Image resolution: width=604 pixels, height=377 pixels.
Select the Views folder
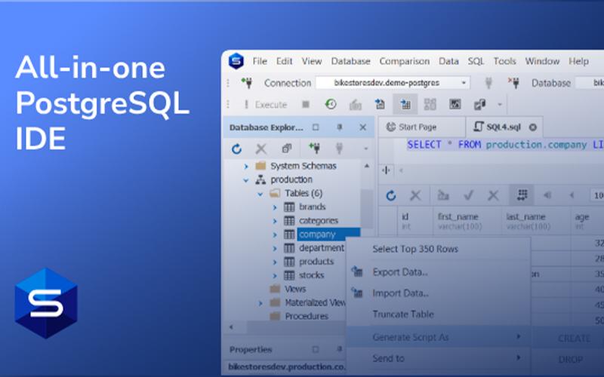click(295, 289)
